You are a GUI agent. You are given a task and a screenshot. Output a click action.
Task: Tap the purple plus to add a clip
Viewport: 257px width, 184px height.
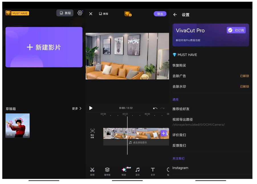coord(163,133)
